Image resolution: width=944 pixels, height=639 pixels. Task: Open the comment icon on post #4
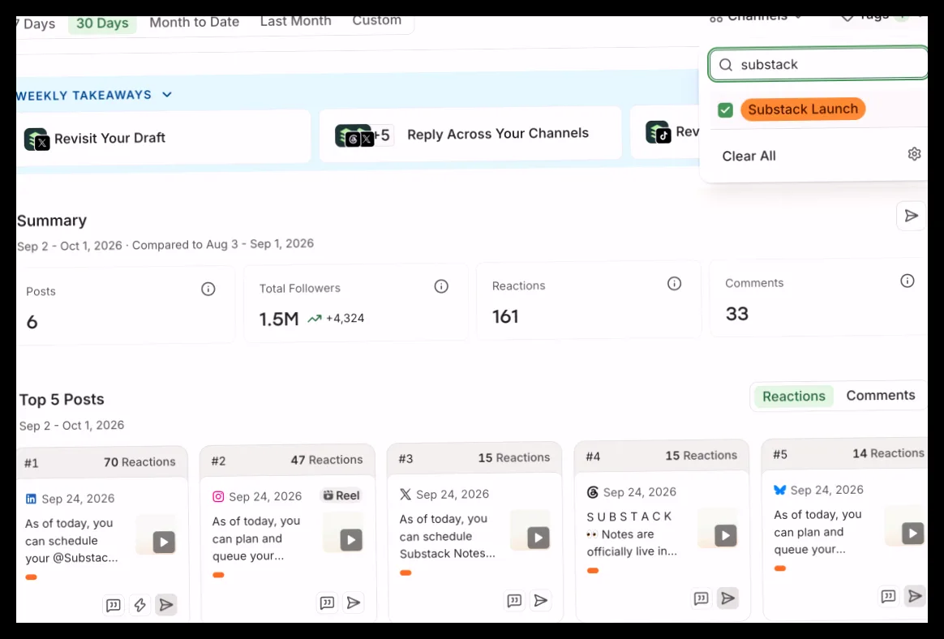click(x=702, y=598)
